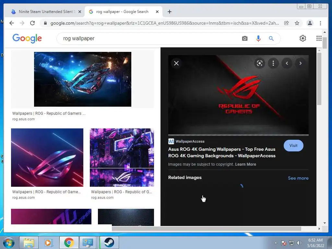Click the Google logo

pos(27,39)
